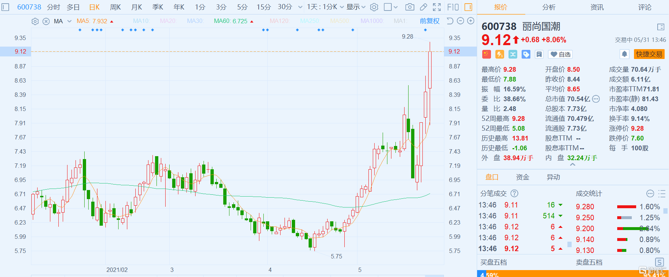Collapse the quote details chevron
The height and width of the screenshot is (277, 669).
[x=573, y=165]
